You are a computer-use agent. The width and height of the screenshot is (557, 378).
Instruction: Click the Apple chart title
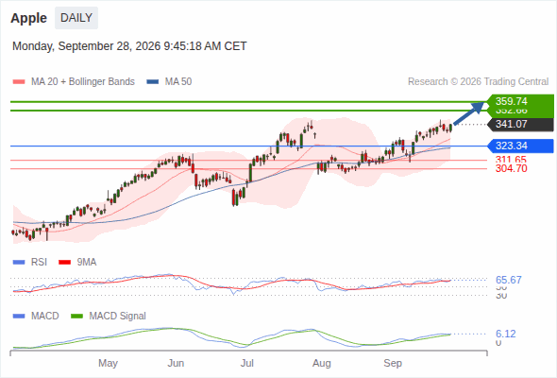click(x=28, y=18)
